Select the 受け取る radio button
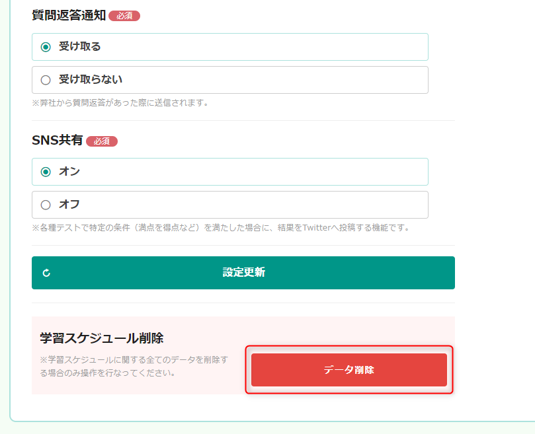The width and height of the screenshot is (535, 434). [x=46, y=47]
